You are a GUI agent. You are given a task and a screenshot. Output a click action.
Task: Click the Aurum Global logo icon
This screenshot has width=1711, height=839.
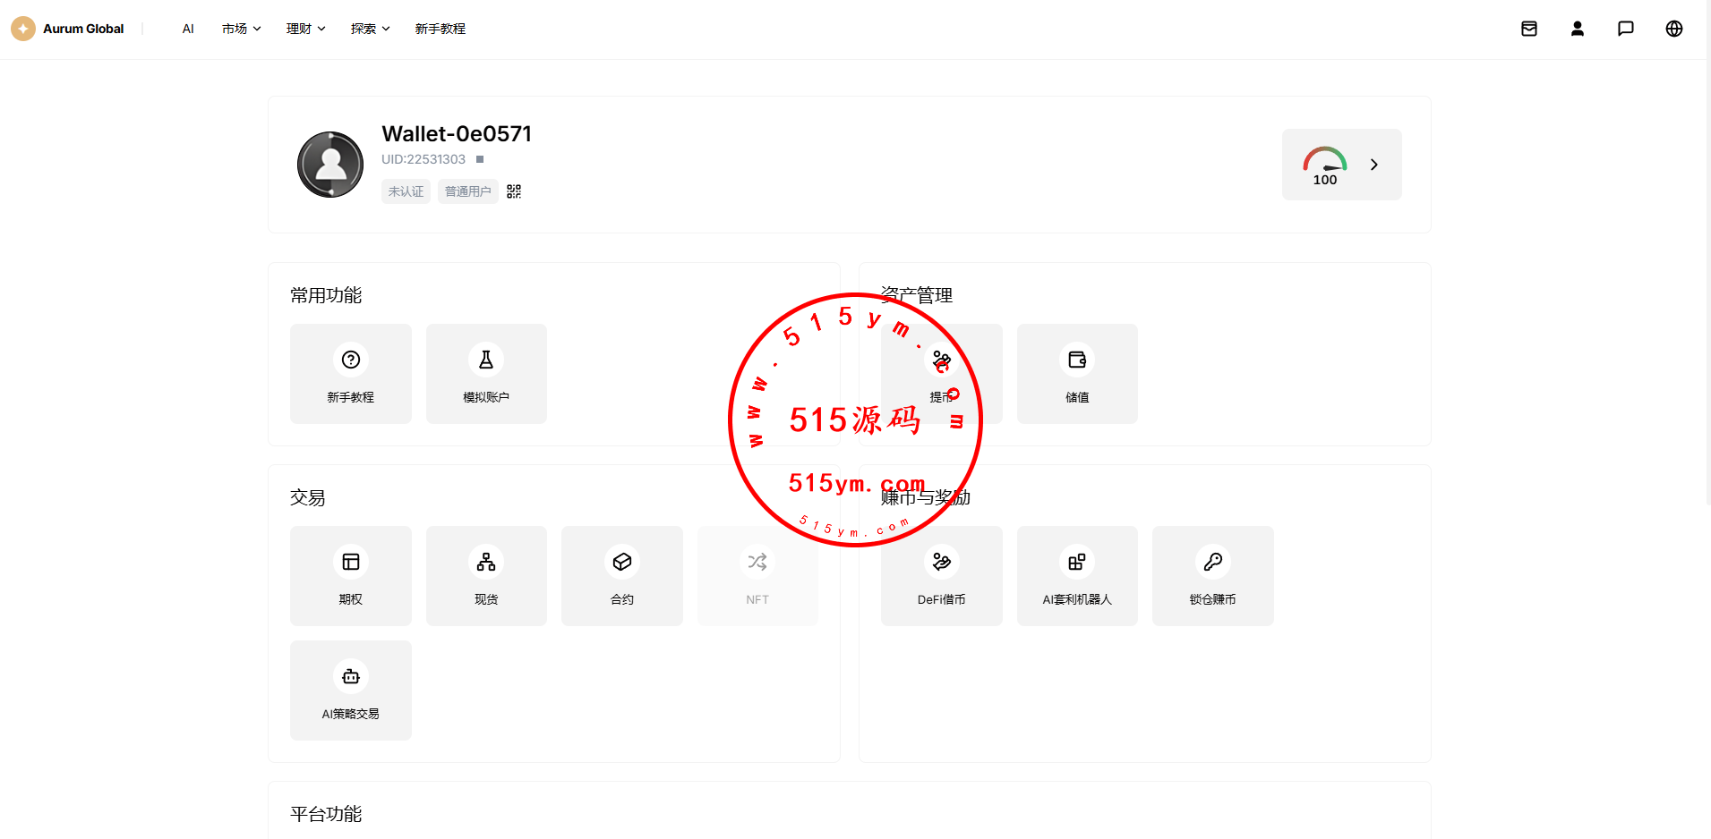[23, 29]
